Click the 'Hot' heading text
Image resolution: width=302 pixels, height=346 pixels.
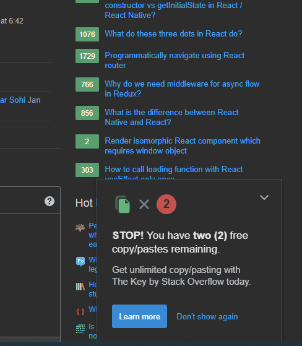(84, 203)
